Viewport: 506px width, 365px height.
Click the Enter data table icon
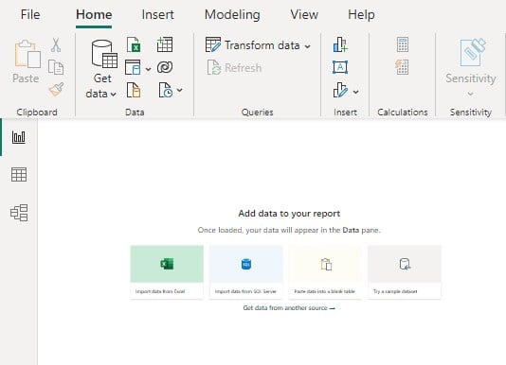pyautogui.click(x=165, y=44)
